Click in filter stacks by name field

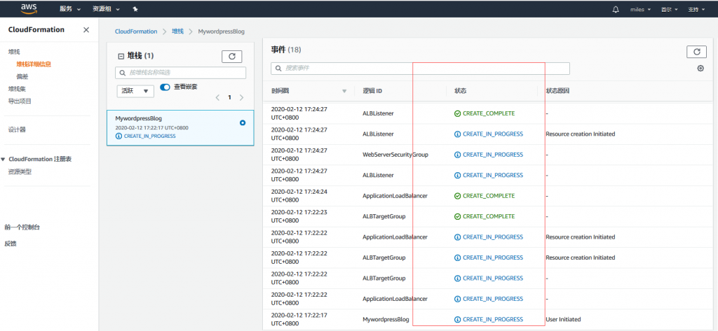tap(180, 73)
